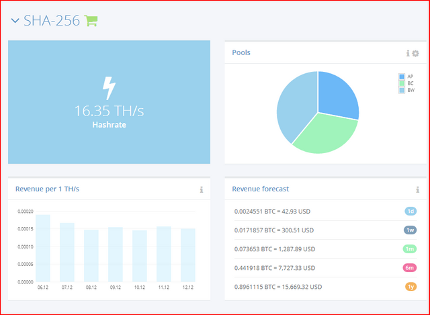
Task: Click the lightning bolt hashrate icon
Action: pyautogui.click(x=109, y=88)
